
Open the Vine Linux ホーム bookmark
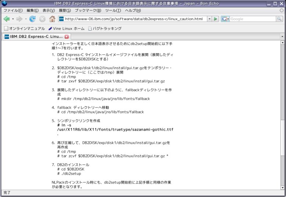coord(67,28)
